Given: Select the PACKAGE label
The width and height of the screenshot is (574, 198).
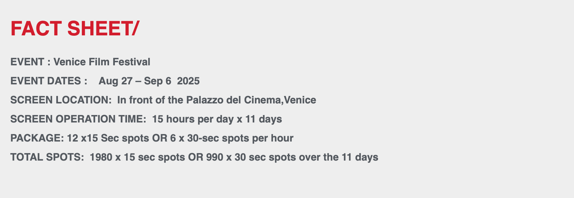Looking at the screenshot, I should coord(37,138).
